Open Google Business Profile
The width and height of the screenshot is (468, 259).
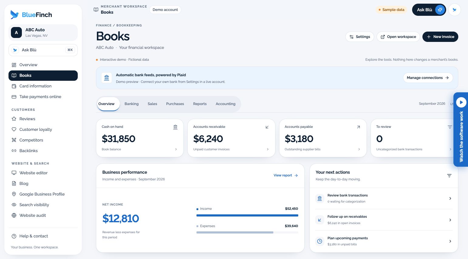tap(43, 194)
